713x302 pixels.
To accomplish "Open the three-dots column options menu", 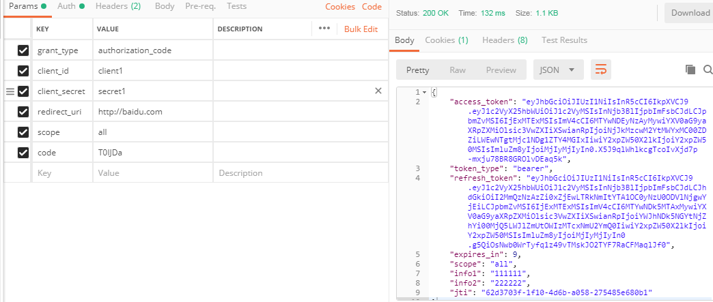I will [x=324, y=29].
